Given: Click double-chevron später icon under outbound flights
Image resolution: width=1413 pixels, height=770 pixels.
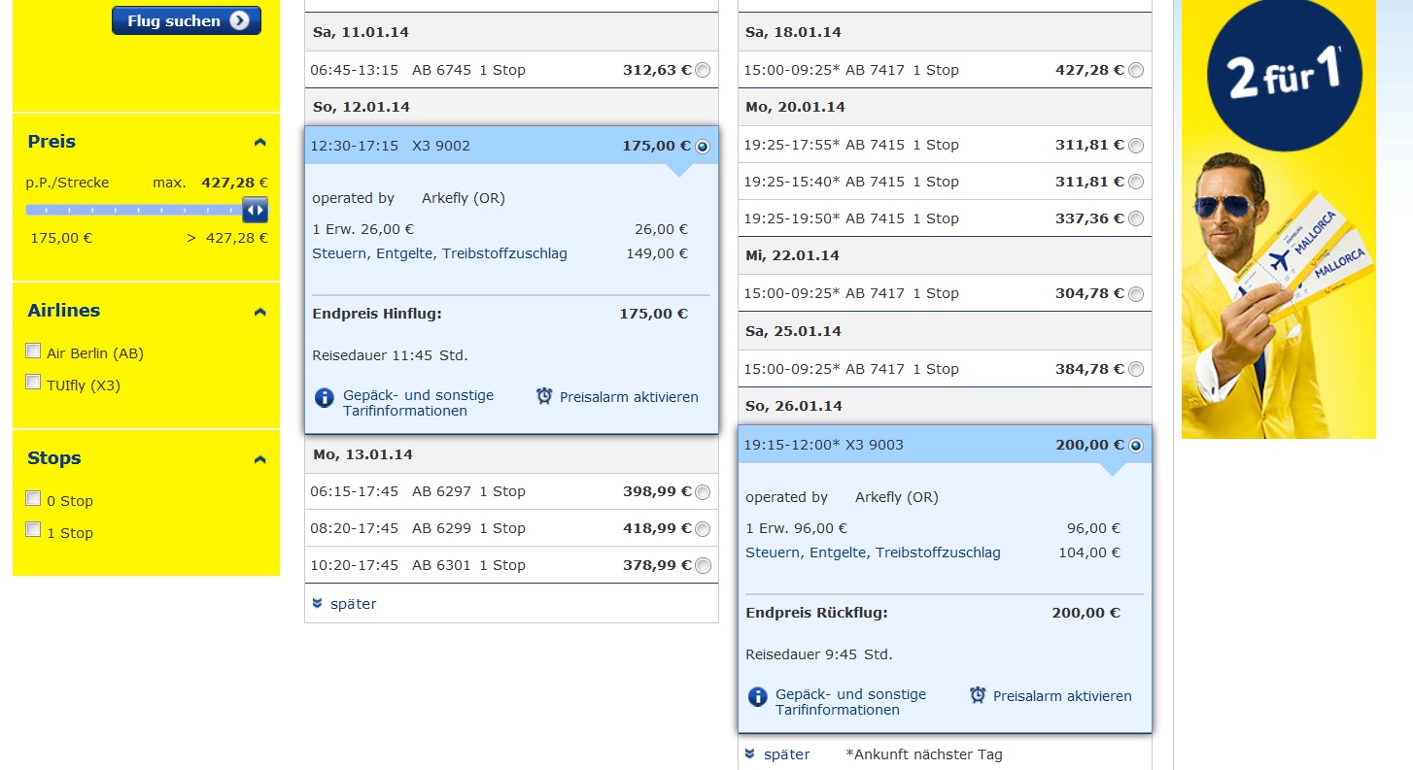Looking at the screenshot, I should point(317,603).
